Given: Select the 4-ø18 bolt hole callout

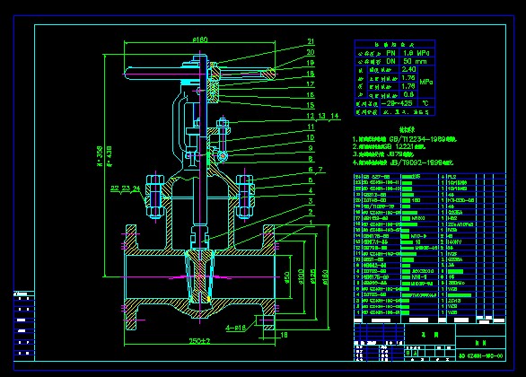Looking at the screenshot, I should pos(235,328).
